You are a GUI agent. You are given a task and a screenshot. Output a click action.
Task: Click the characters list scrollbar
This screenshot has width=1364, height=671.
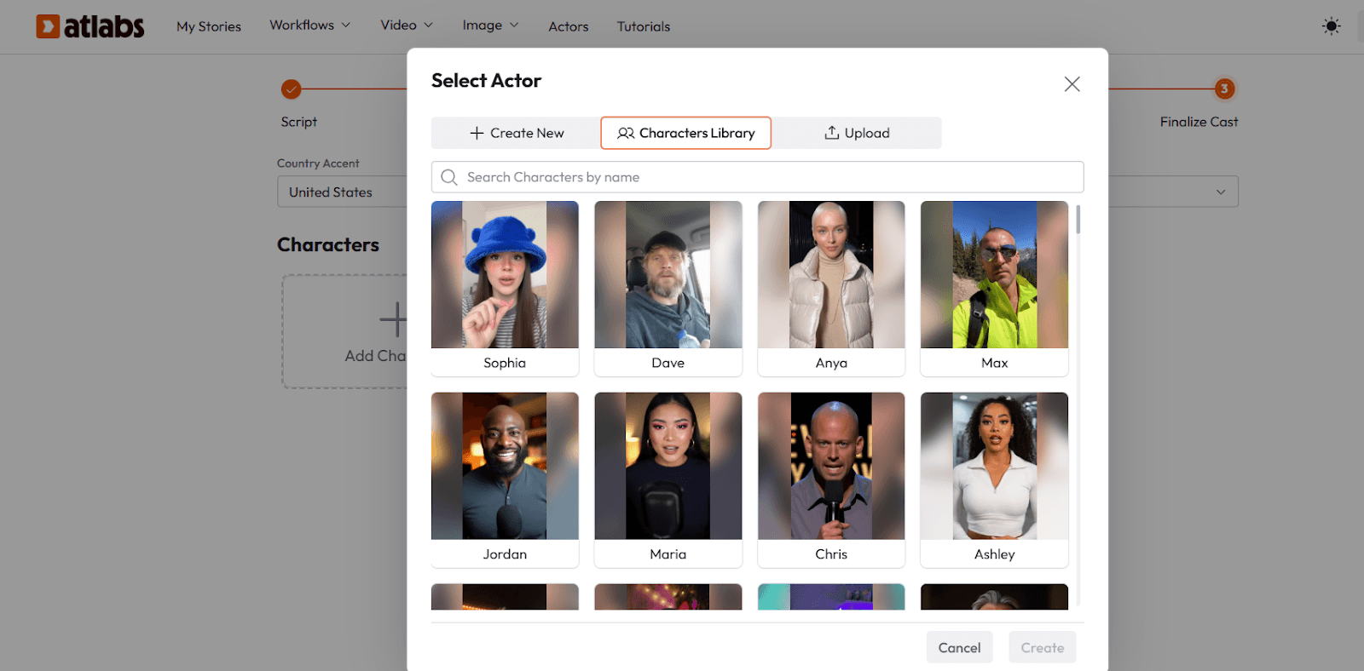(1078, 220)
